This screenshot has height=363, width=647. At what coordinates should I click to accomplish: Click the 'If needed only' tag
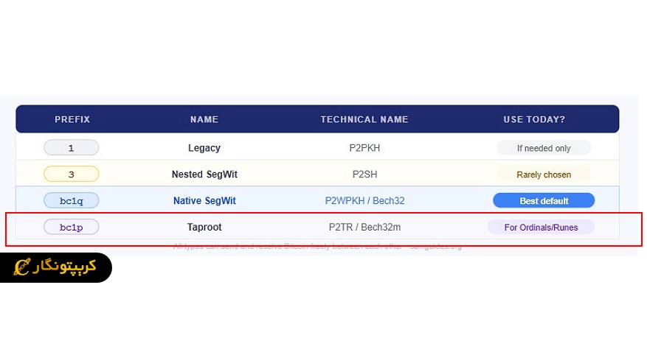544,148
